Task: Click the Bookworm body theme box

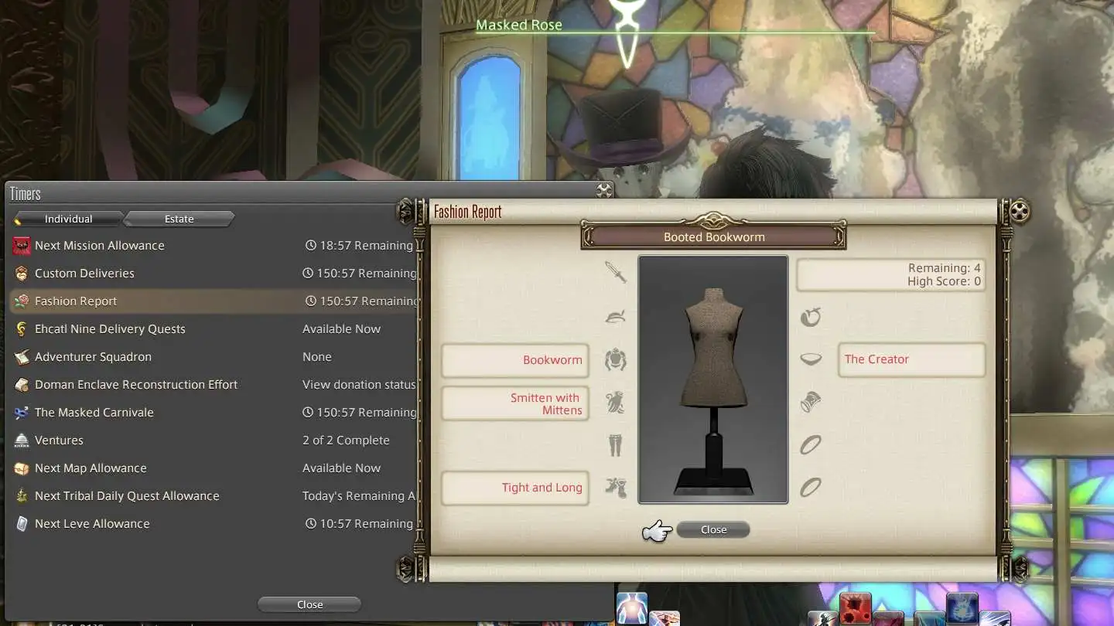Action: tap(515, 360)
